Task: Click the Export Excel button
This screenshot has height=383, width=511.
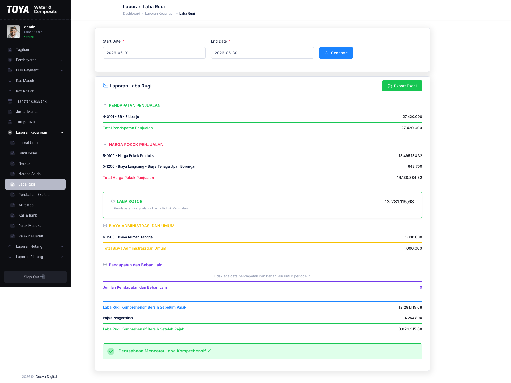Action: (402, 86)
